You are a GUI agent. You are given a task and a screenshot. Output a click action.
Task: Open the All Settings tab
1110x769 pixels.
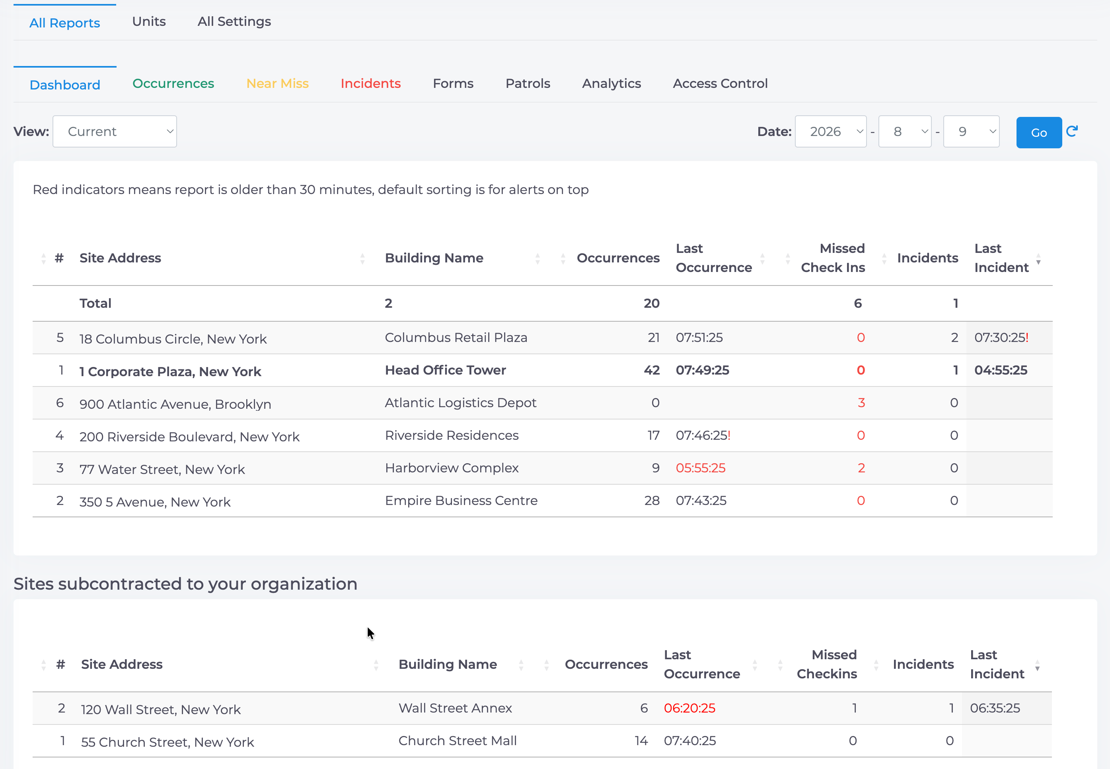pyautogui.click(x=234, y=21)
